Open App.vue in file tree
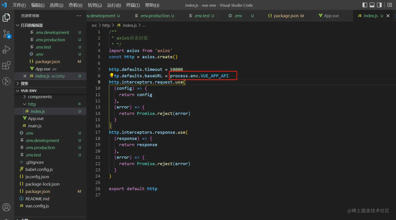The height and width of the screenshot is (220, 396). click(x=50, y=118)
